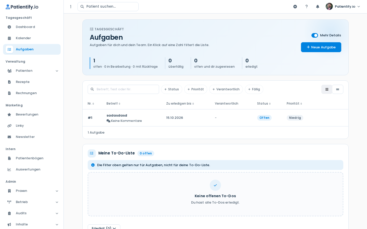Viewport: 367px width, 229px height.
Task: Click the plus circle icon in header
Action: pos(295,7)
